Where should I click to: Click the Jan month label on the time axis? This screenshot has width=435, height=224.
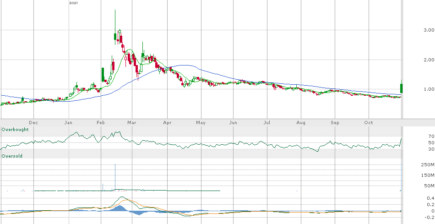tap(68, 123)
